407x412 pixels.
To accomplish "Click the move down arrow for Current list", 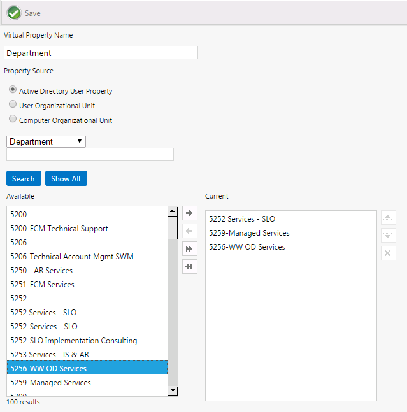I will click(388, 236).
